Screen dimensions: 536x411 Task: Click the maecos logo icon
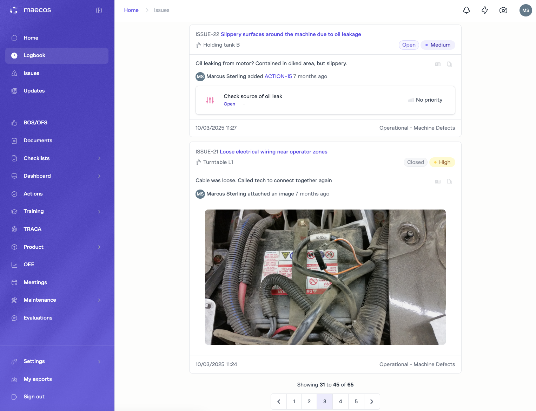tap(14, 10)
